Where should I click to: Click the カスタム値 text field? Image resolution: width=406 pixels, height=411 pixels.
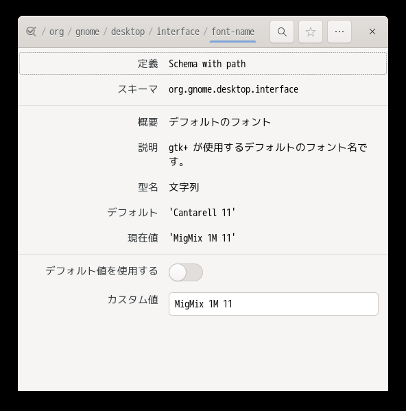point(274,304)
